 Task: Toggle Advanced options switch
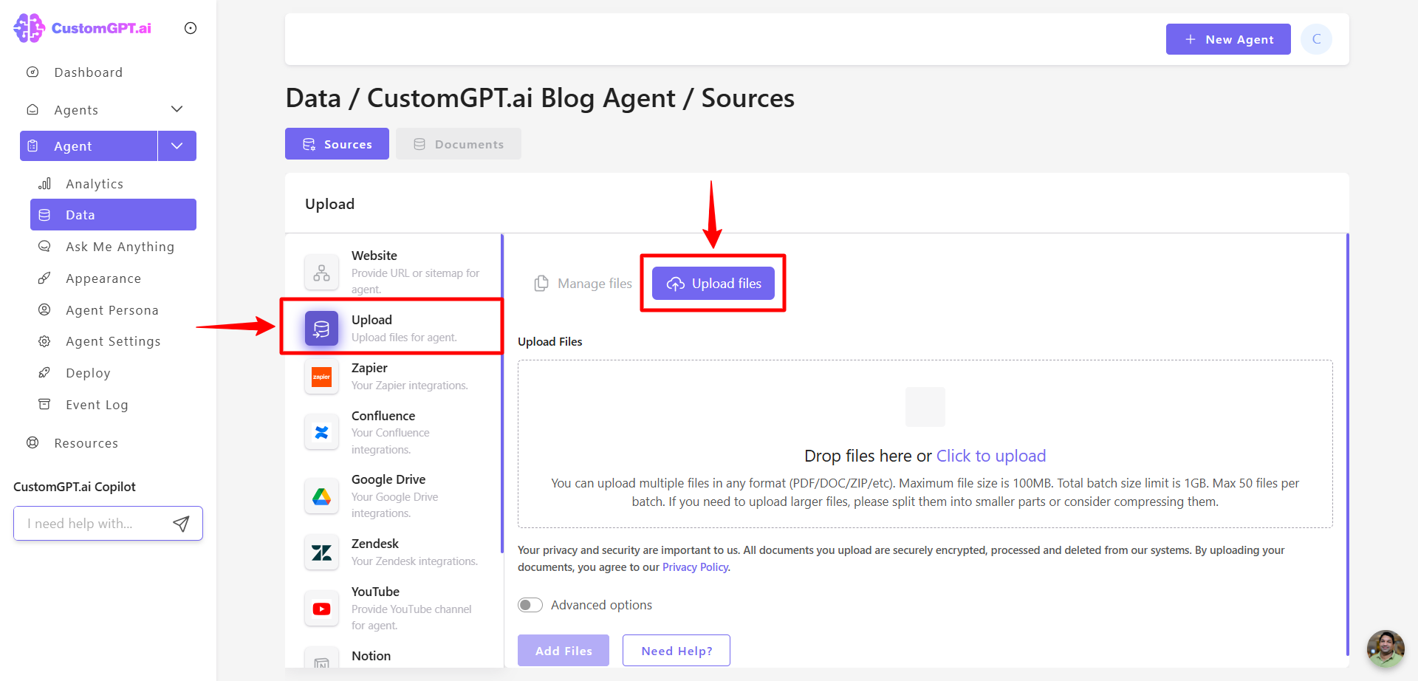pos(530,605)
